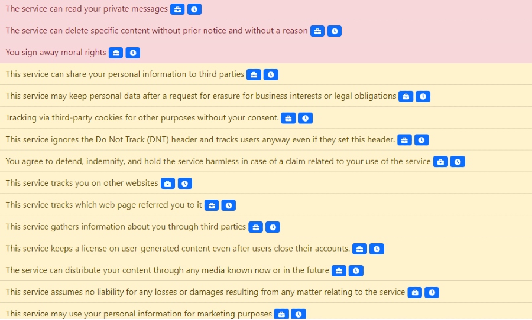Click briefcase icon beside 'Tracking via third-party cookies'
Viewport: 532px width, 320px height.
tap(288, 118)
